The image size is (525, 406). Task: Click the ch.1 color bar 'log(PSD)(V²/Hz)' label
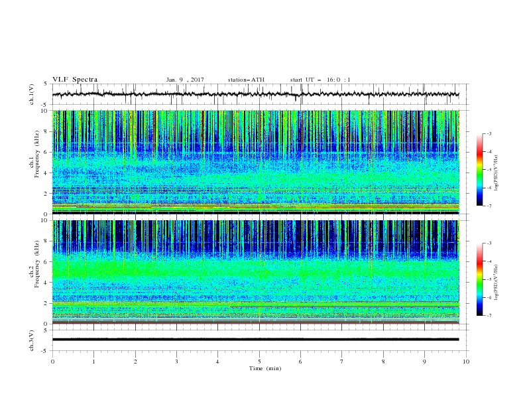tap(496, 173)
